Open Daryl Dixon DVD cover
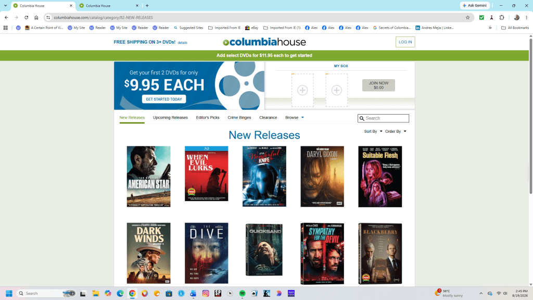 pos(322,177)
